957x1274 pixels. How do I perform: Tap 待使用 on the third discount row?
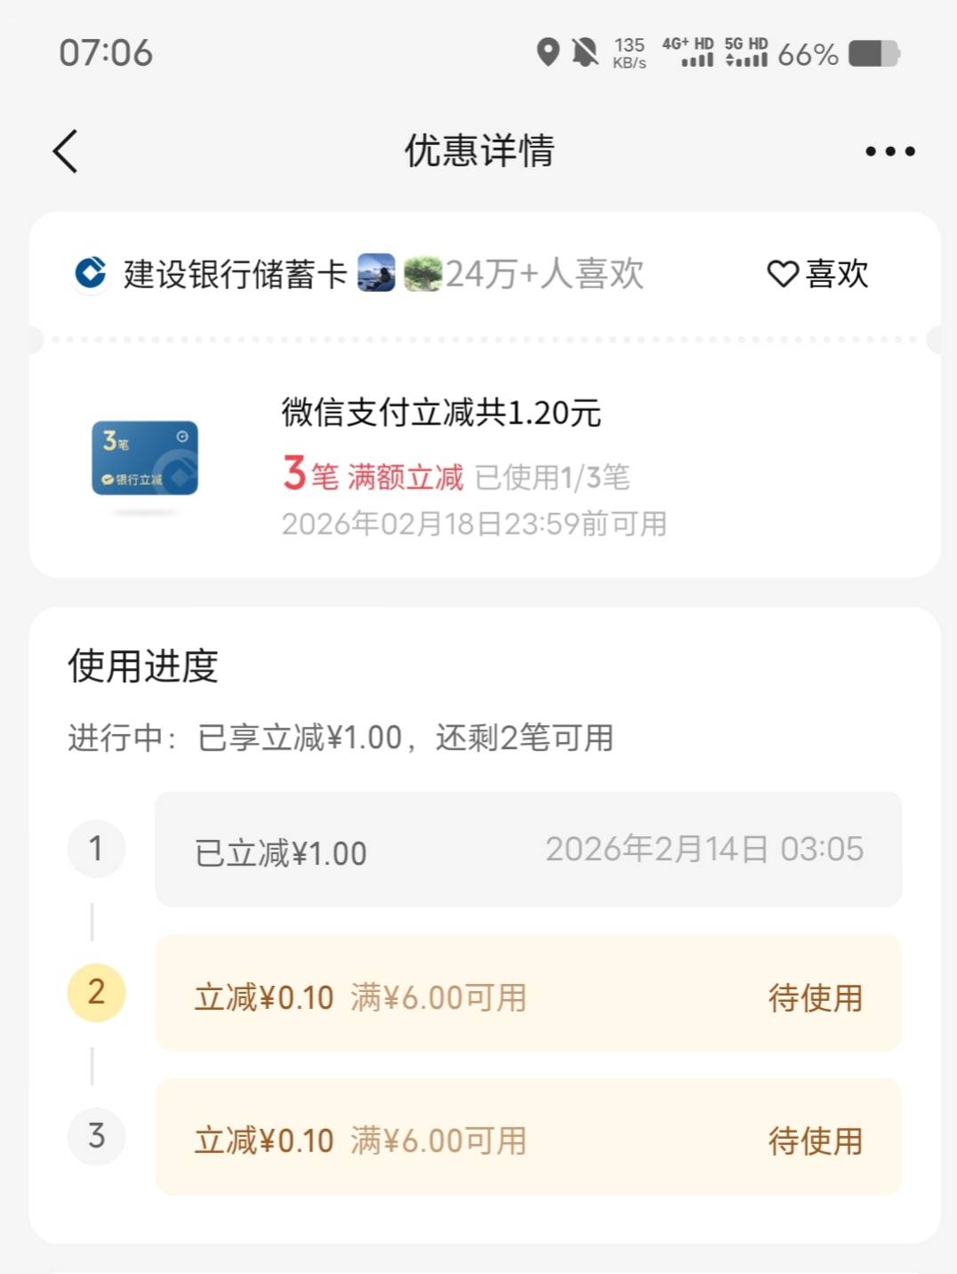click(815, 1141)
